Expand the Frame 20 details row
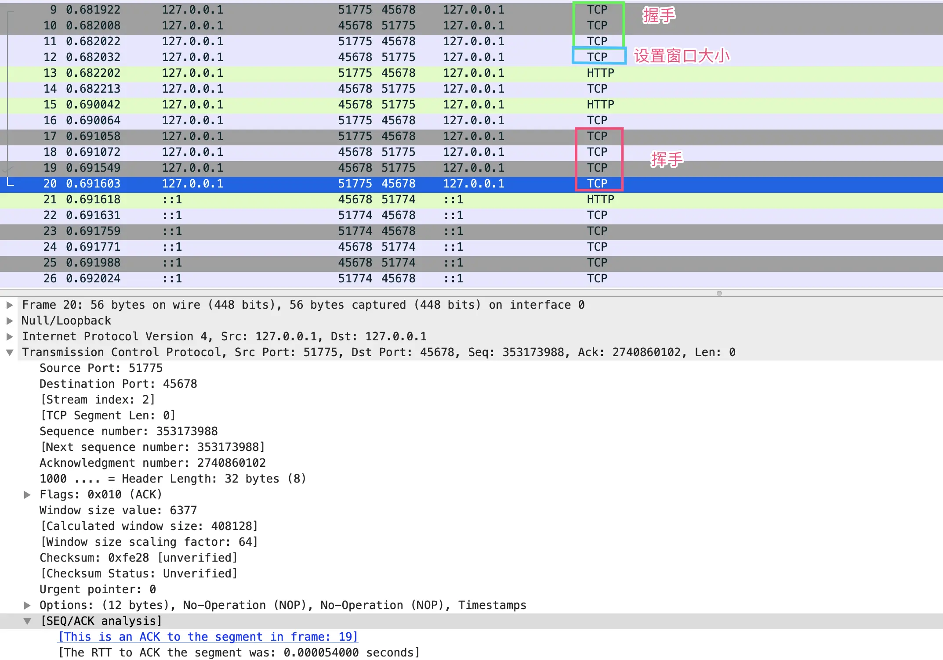This screenshot has width=943, height=660. (x=9, y=305)
